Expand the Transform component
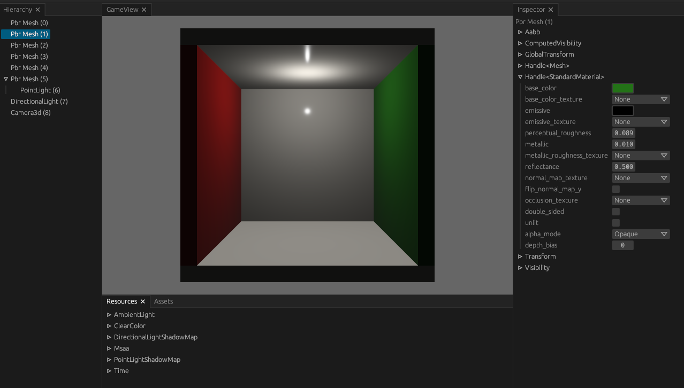The width and height of the screenshot is (684, 388). (x=520, y=257)
